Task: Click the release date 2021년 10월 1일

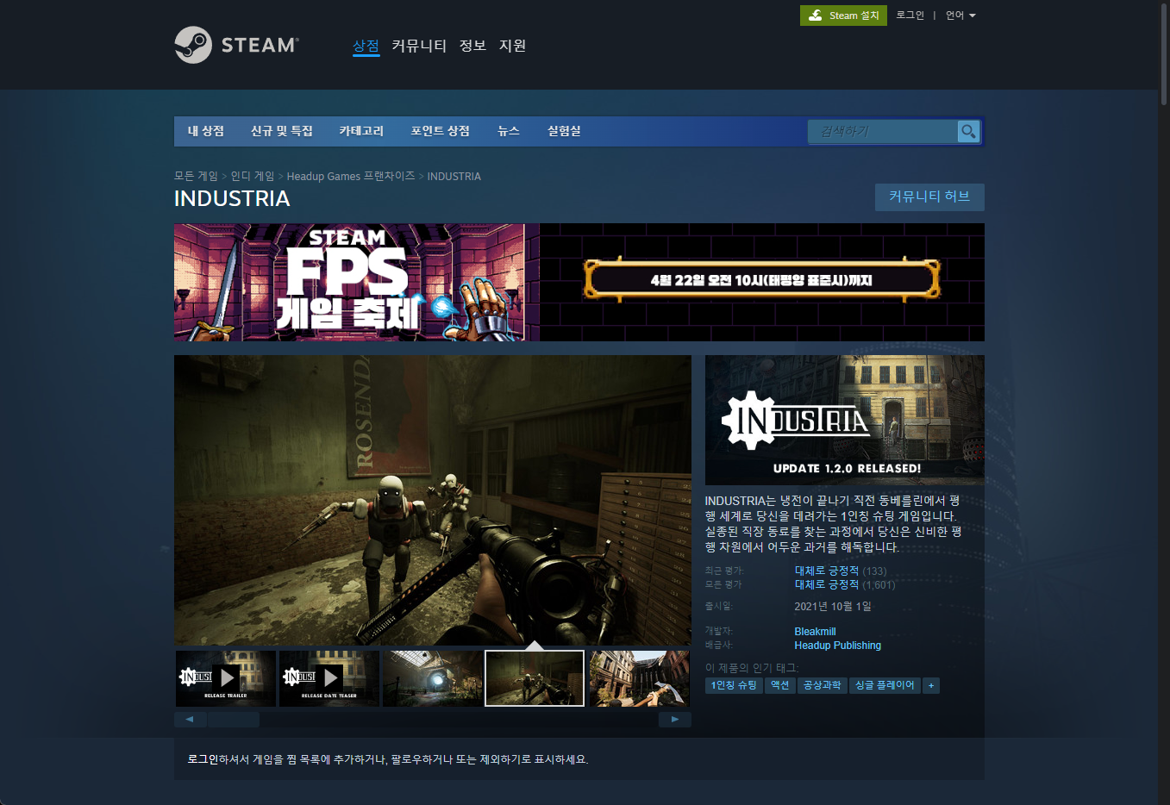Action: (x=833, y=606)
